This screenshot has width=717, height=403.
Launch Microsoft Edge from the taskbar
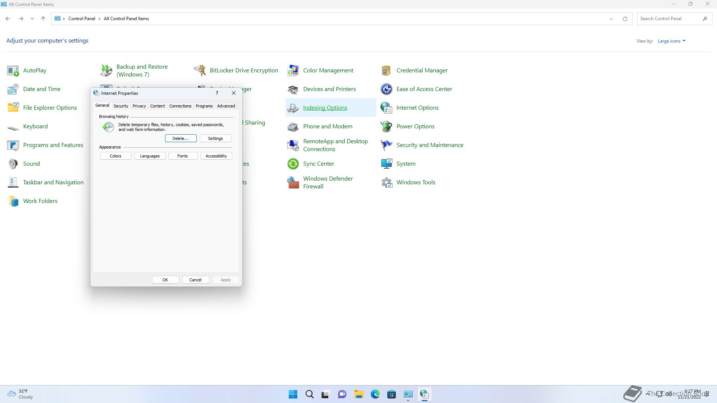point(375,394)
